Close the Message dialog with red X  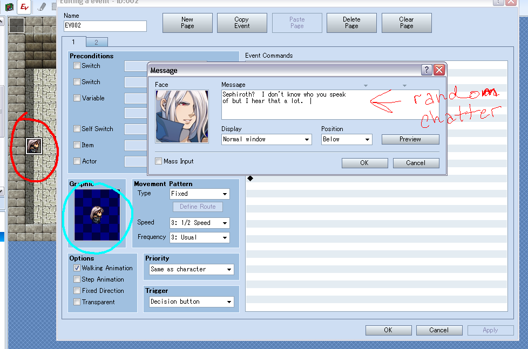[x=439, y=70]
